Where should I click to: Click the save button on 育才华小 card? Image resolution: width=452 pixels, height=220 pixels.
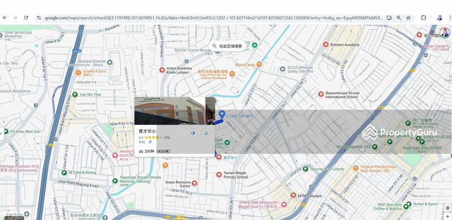pos(206,133)
